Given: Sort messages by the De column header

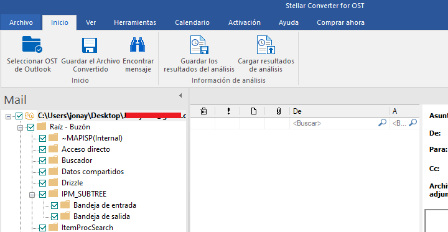Looking at the screenshot, I should pos(339,111).
